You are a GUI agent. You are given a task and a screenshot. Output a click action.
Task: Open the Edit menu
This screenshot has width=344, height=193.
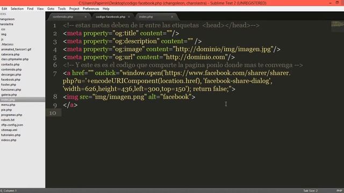[x=4, y=9]
